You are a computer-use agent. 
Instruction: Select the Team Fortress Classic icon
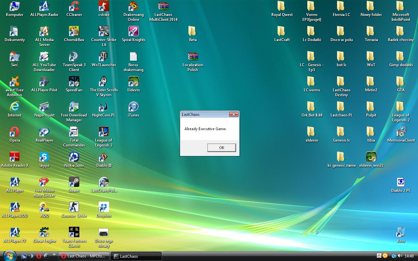74,238
